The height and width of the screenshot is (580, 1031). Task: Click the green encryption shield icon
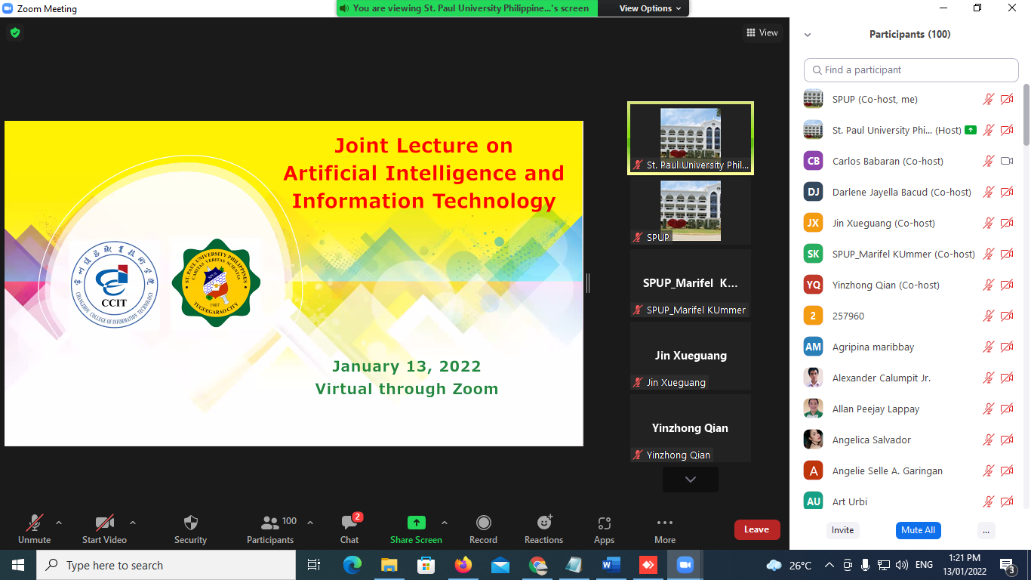pos(14,32)
